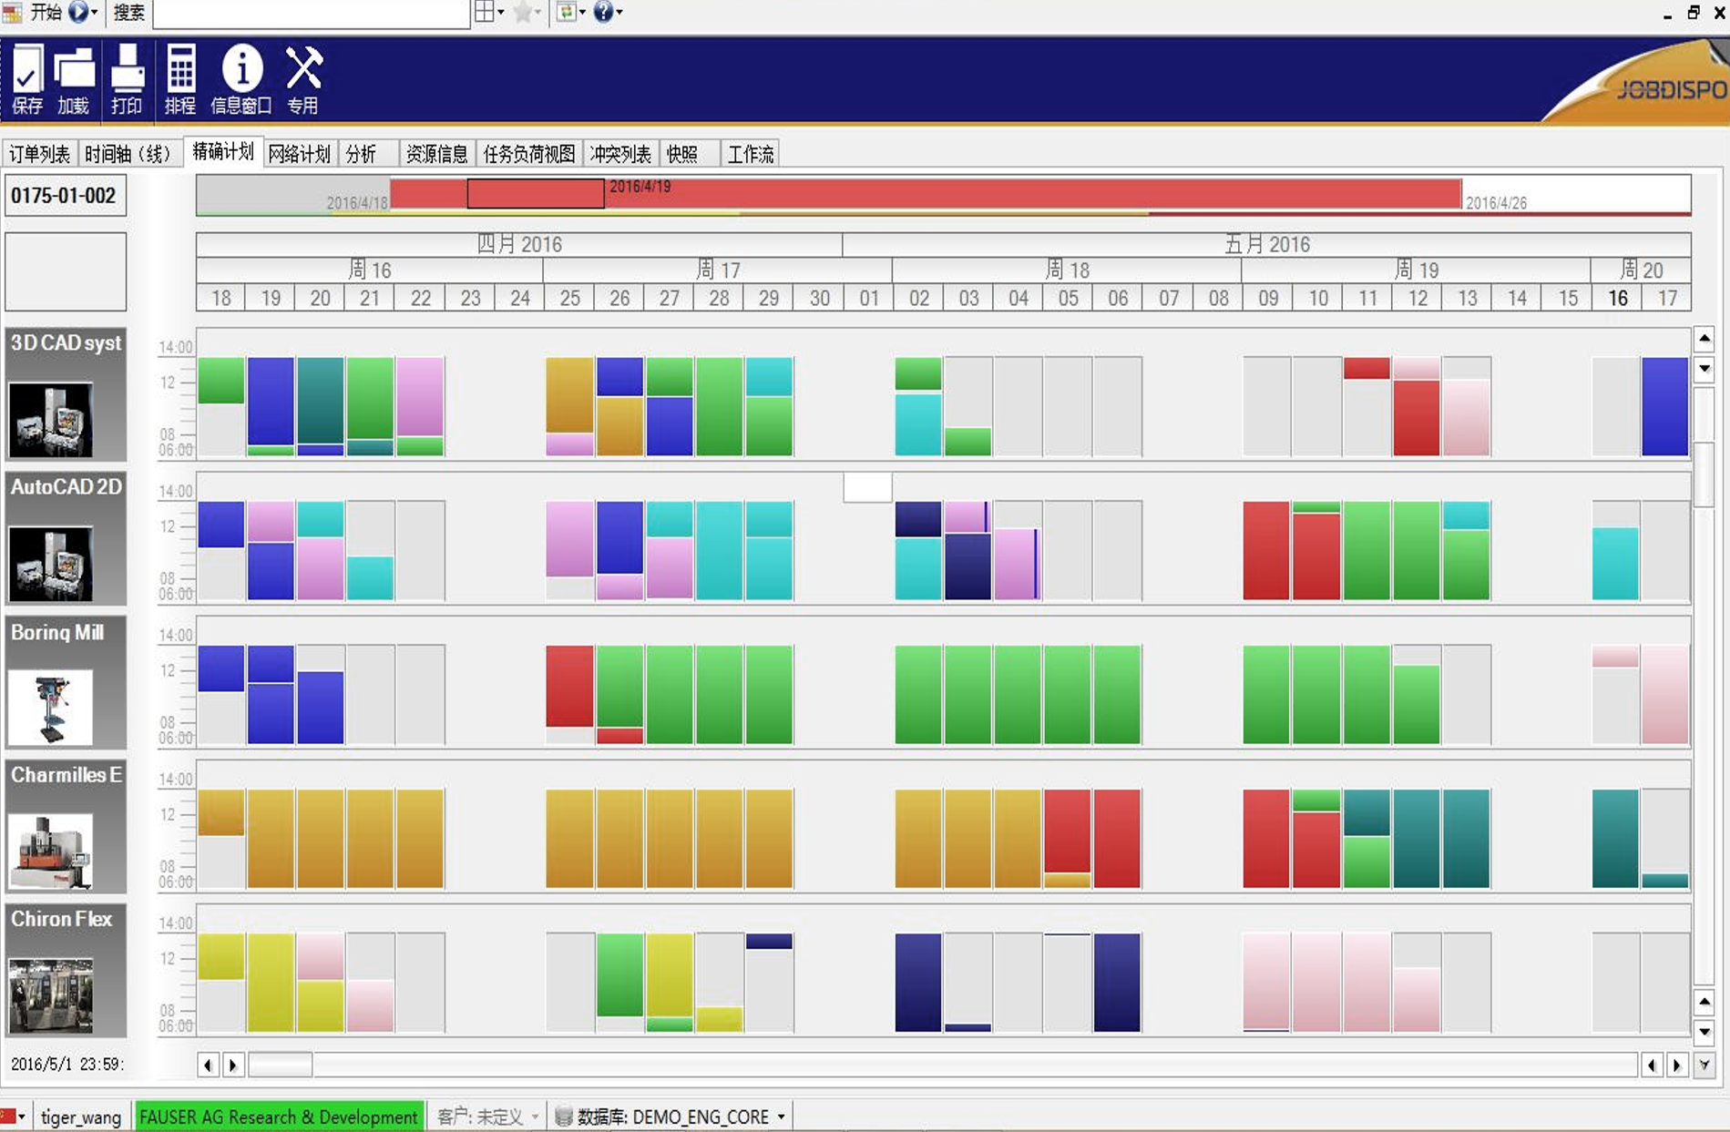This screenshot has width=1730, height=1132.
Task: Expand the favorites star dropdown arrow
Action: pos(537,13)
